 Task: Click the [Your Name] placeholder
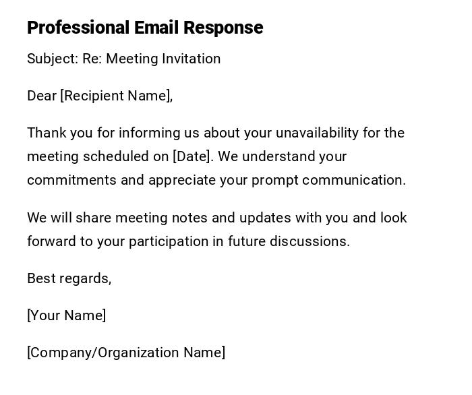tap(66, 315)
